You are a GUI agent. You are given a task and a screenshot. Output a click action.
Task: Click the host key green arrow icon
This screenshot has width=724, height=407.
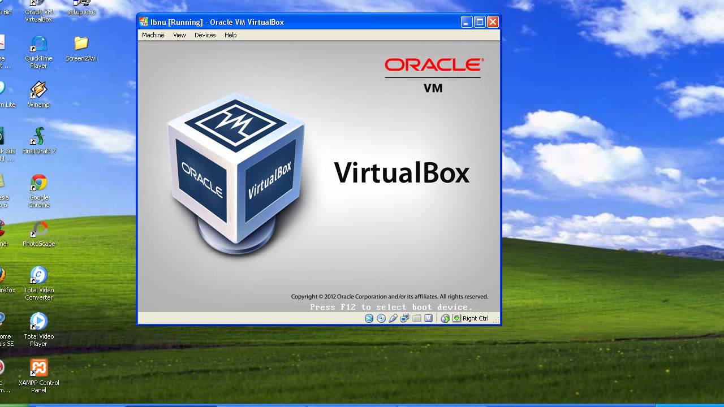pyautogui.click(x=456, y=318)
